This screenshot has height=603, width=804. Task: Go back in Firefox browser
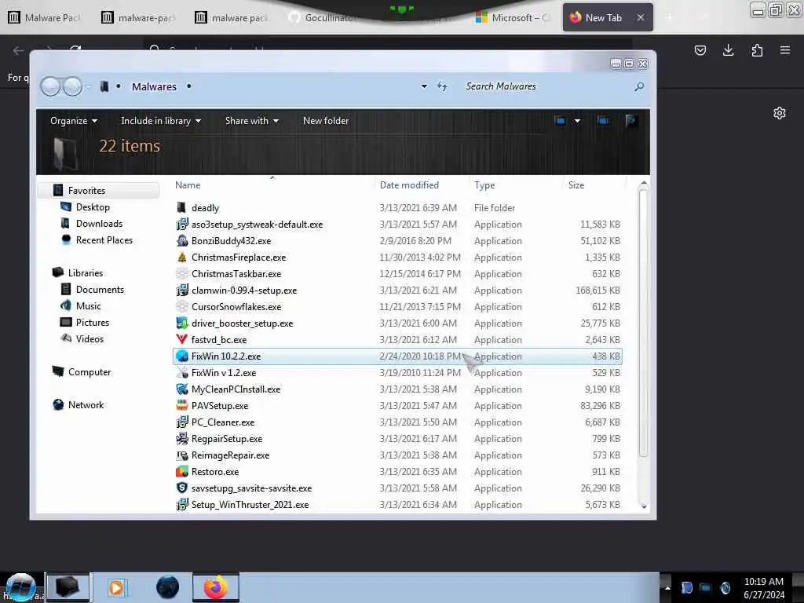pos(19,50)
